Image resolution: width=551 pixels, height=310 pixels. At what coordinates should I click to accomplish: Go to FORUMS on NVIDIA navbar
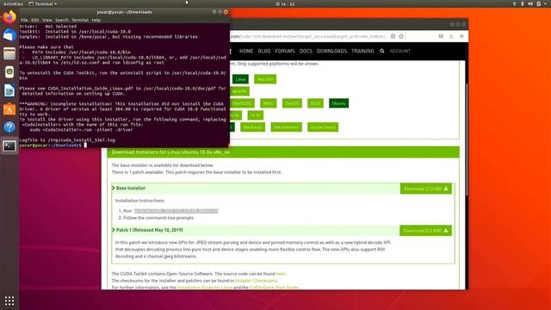(285, 51)
